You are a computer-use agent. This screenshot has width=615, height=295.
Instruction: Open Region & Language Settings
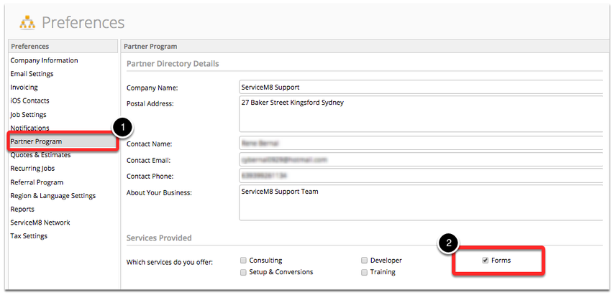[53, 196]
